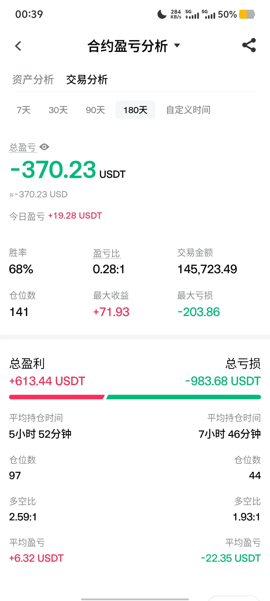Image resolution: width=270 pixels, height=601 pixels.
Task: Toggle the eye icon beside 总盈亏
Action: pos(44,147)
